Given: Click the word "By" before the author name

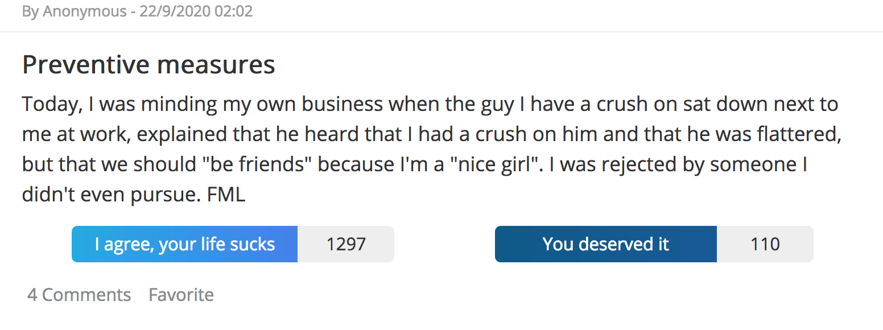Looking at the screenshot, I should coord(30,11).
